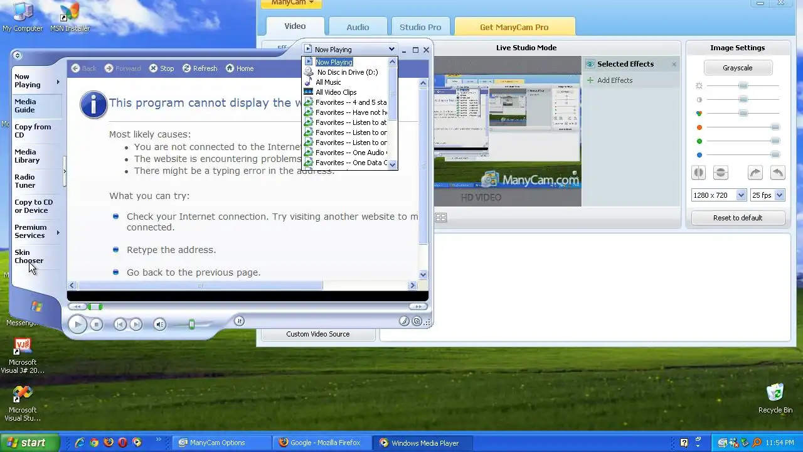This screenshot has width=803, height=452.
Task: Click Reset to default button
Action: coord(738,218)
